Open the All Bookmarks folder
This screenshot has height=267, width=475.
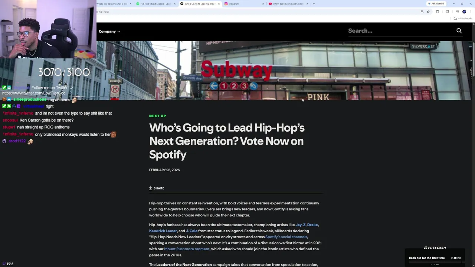463,19
